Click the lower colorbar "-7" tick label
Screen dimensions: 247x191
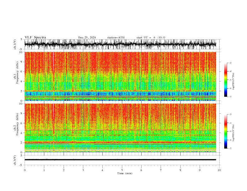tap(230, 148)
